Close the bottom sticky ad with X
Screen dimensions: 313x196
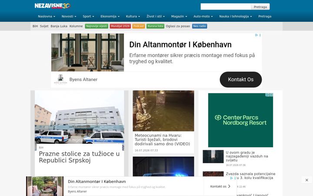tap(306, 180)
